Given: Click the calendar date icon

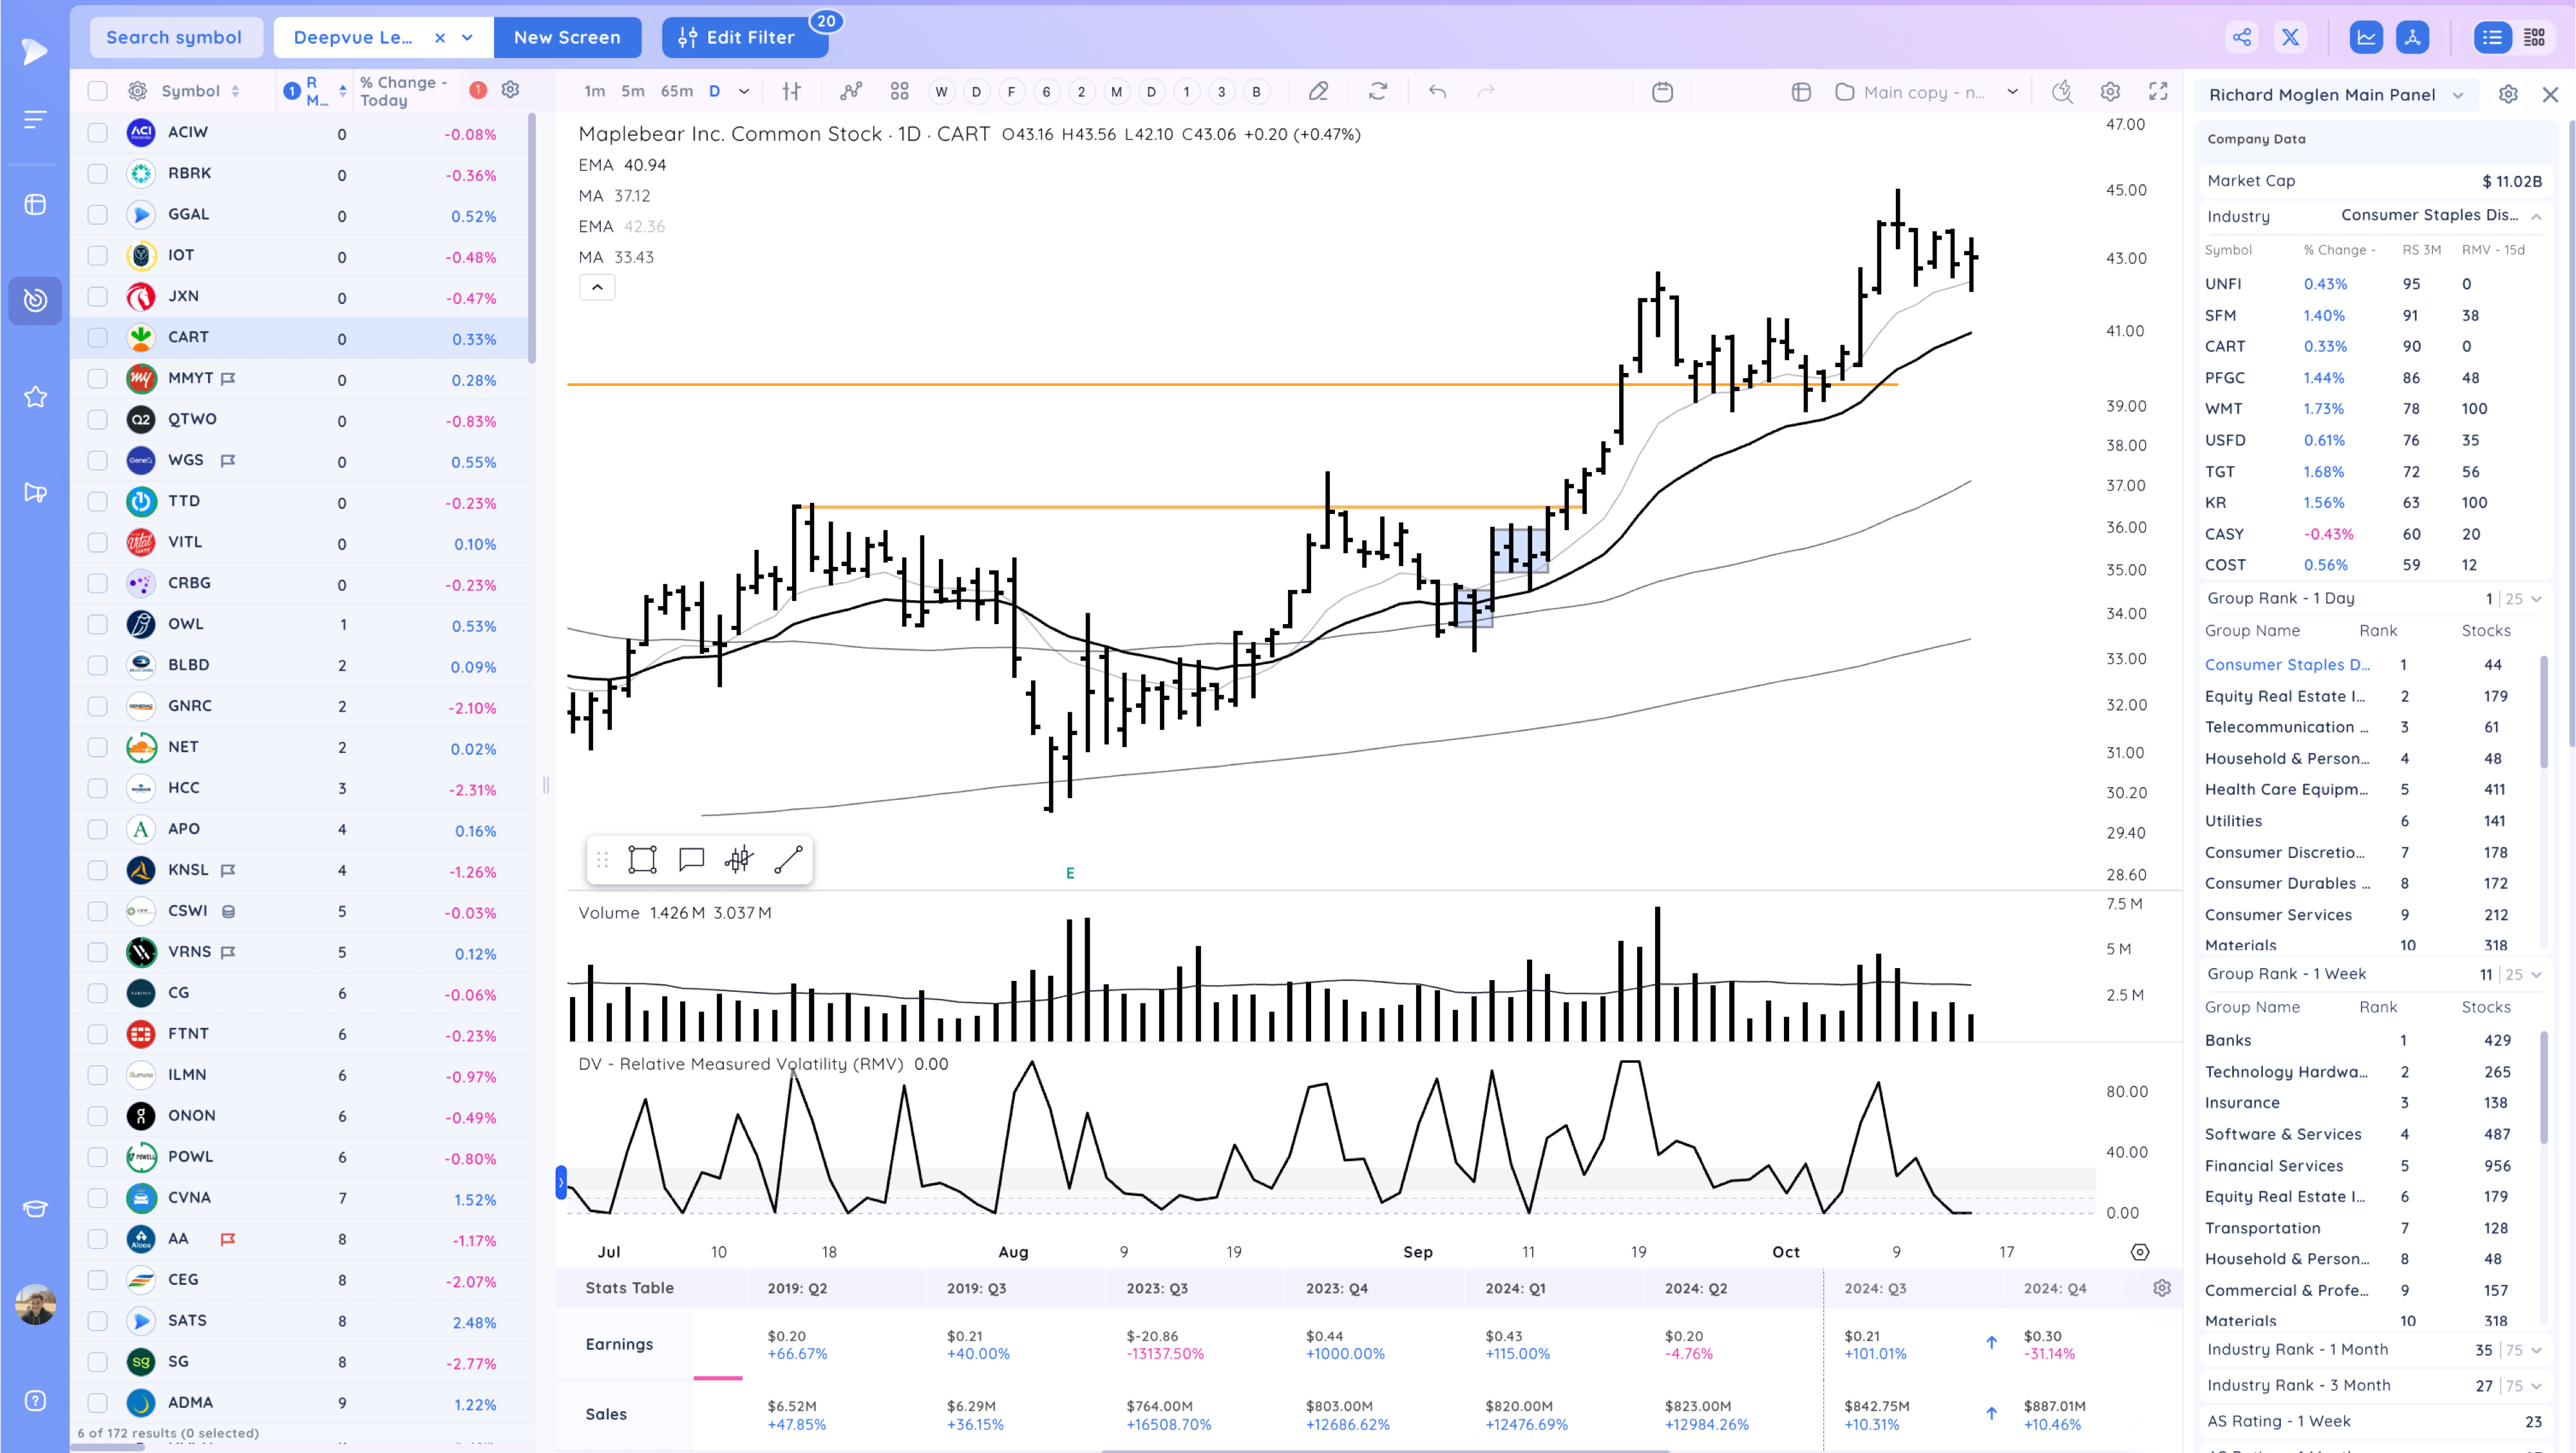Looking at the screenshot, I should coord(1662,91).
